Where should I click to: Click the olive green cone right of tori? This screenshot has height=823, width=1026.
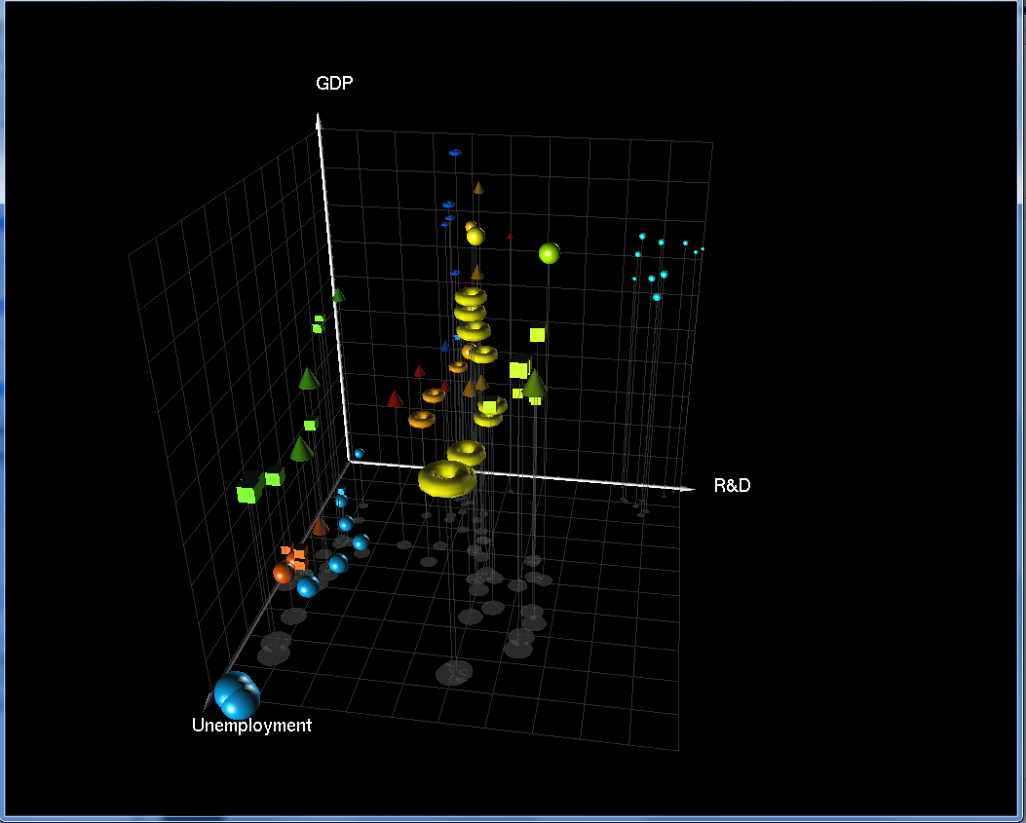coord(534,385)
